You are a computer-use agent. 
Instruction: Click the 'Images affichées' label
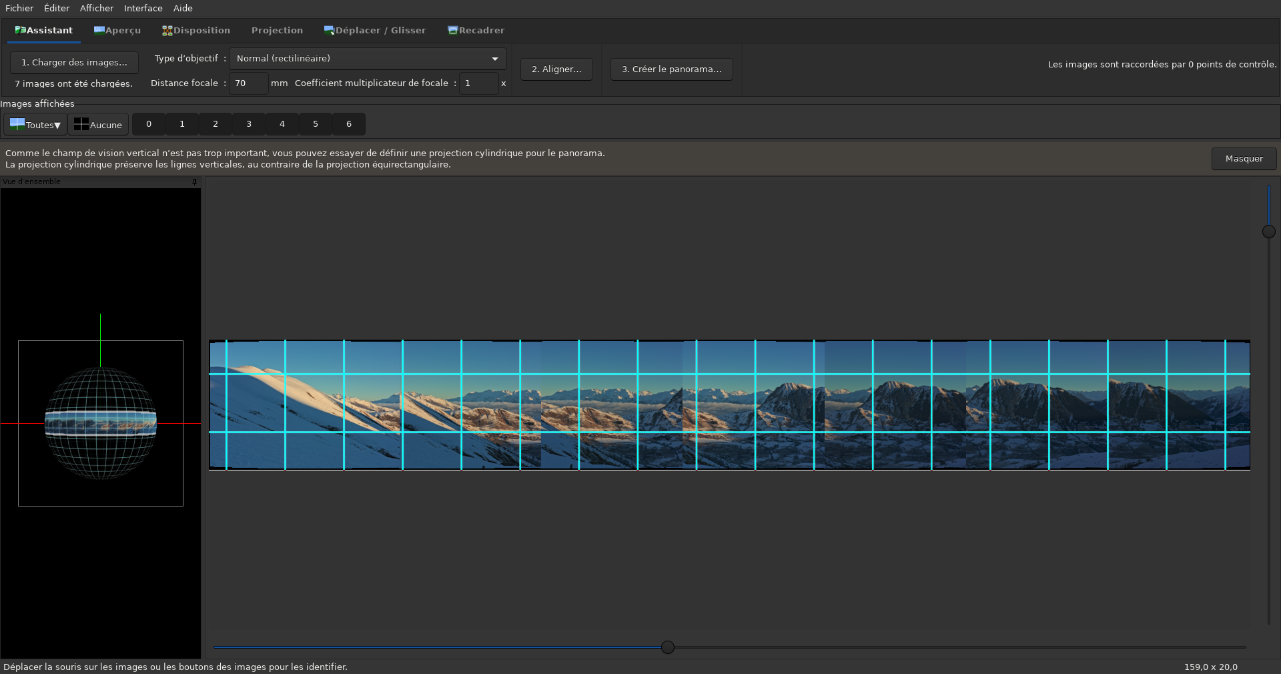click(x=37, y=104)
